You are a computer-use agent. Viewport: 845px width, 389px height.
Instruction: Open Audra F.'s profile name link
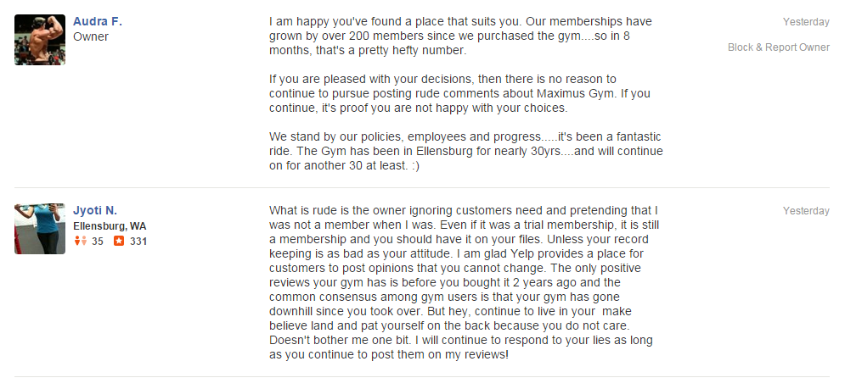tap(97, 21)
